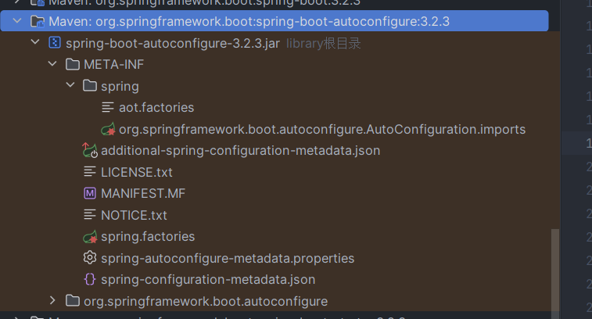Click the jar archive icon for spring-boot-autoconfigure-3.2.3.jar
The width and height of the screenshot is (592, 319).
click(55, 43)
